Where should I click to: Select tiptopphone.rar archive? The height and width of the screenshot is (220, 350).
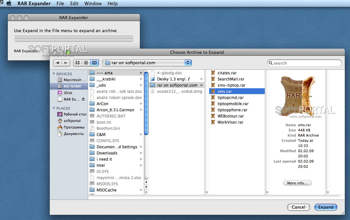click(x=237, y=110)
